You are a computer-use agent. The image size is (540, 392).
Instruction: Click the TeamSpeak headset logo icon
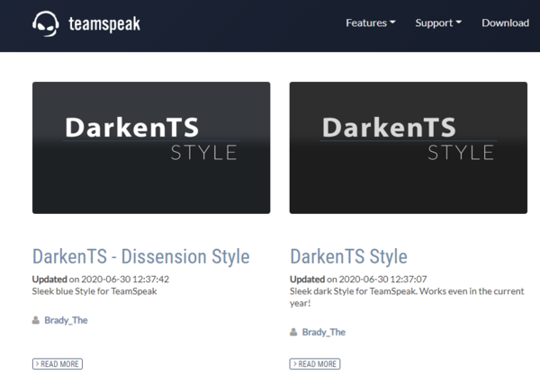[x=46, y=23]
